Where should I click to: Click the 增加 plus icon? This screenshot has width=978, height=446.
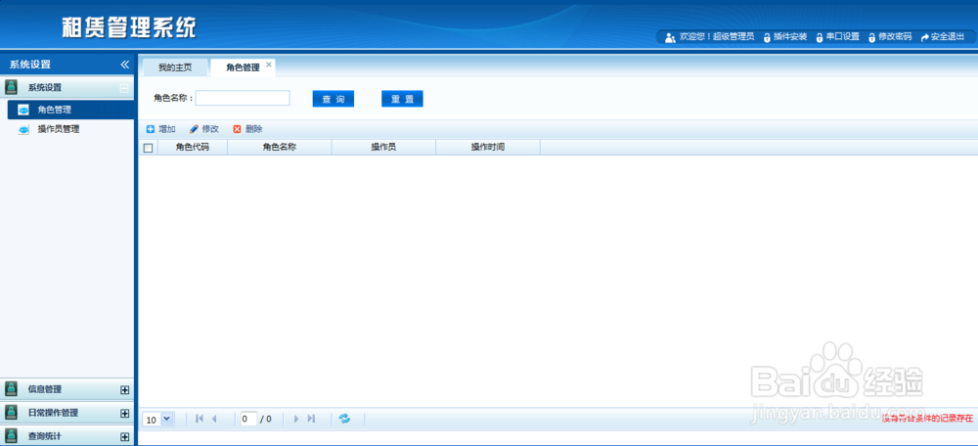coord(151,129)
